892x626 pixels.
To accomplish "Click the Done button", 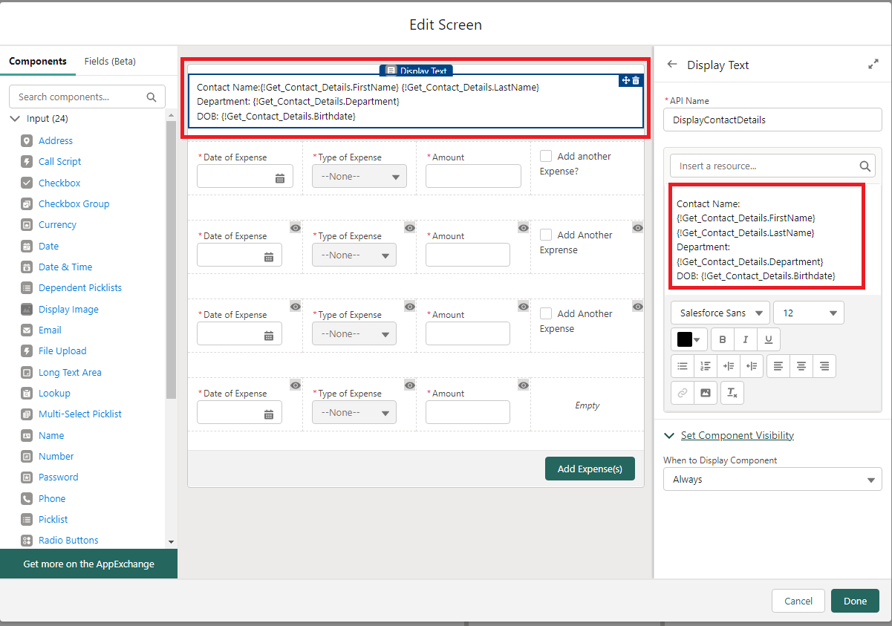I will point(855,601).
